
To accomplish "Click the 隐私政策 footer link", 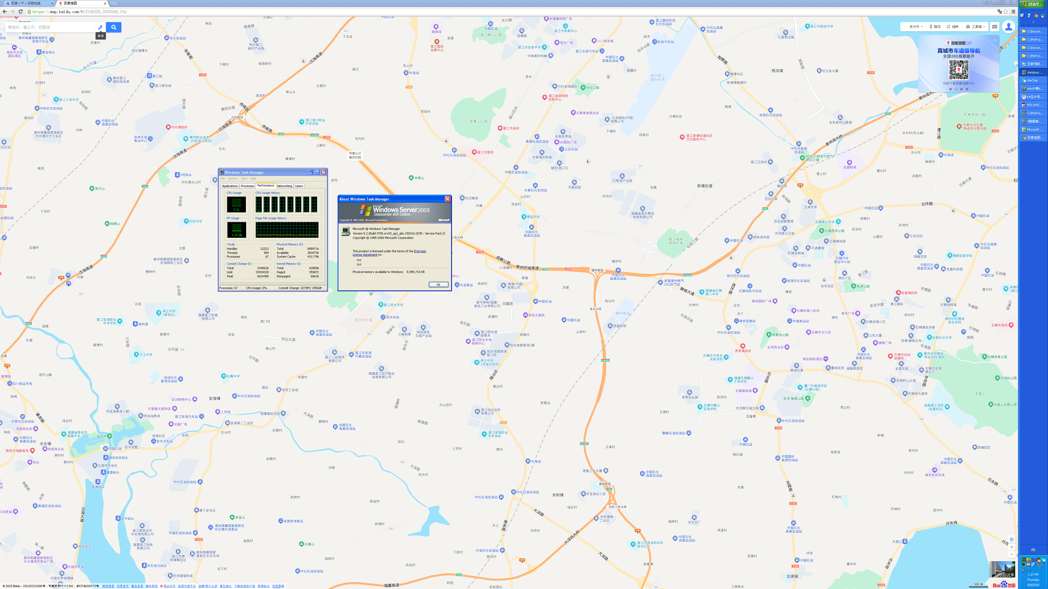I will [x=152, y=586].
